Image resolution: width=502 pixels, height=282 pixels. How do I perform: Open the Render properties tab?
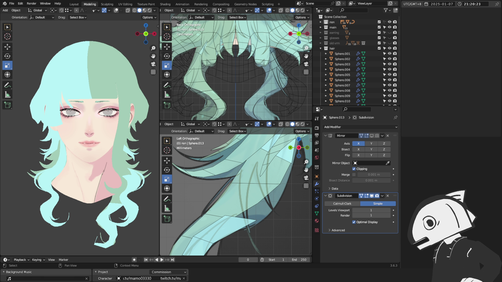(x=317, y=128)
